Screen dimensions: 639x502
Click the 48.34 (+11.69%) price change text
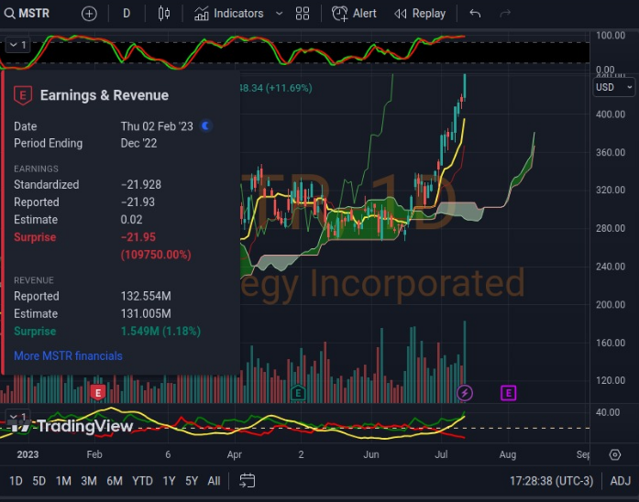[276, 88]
